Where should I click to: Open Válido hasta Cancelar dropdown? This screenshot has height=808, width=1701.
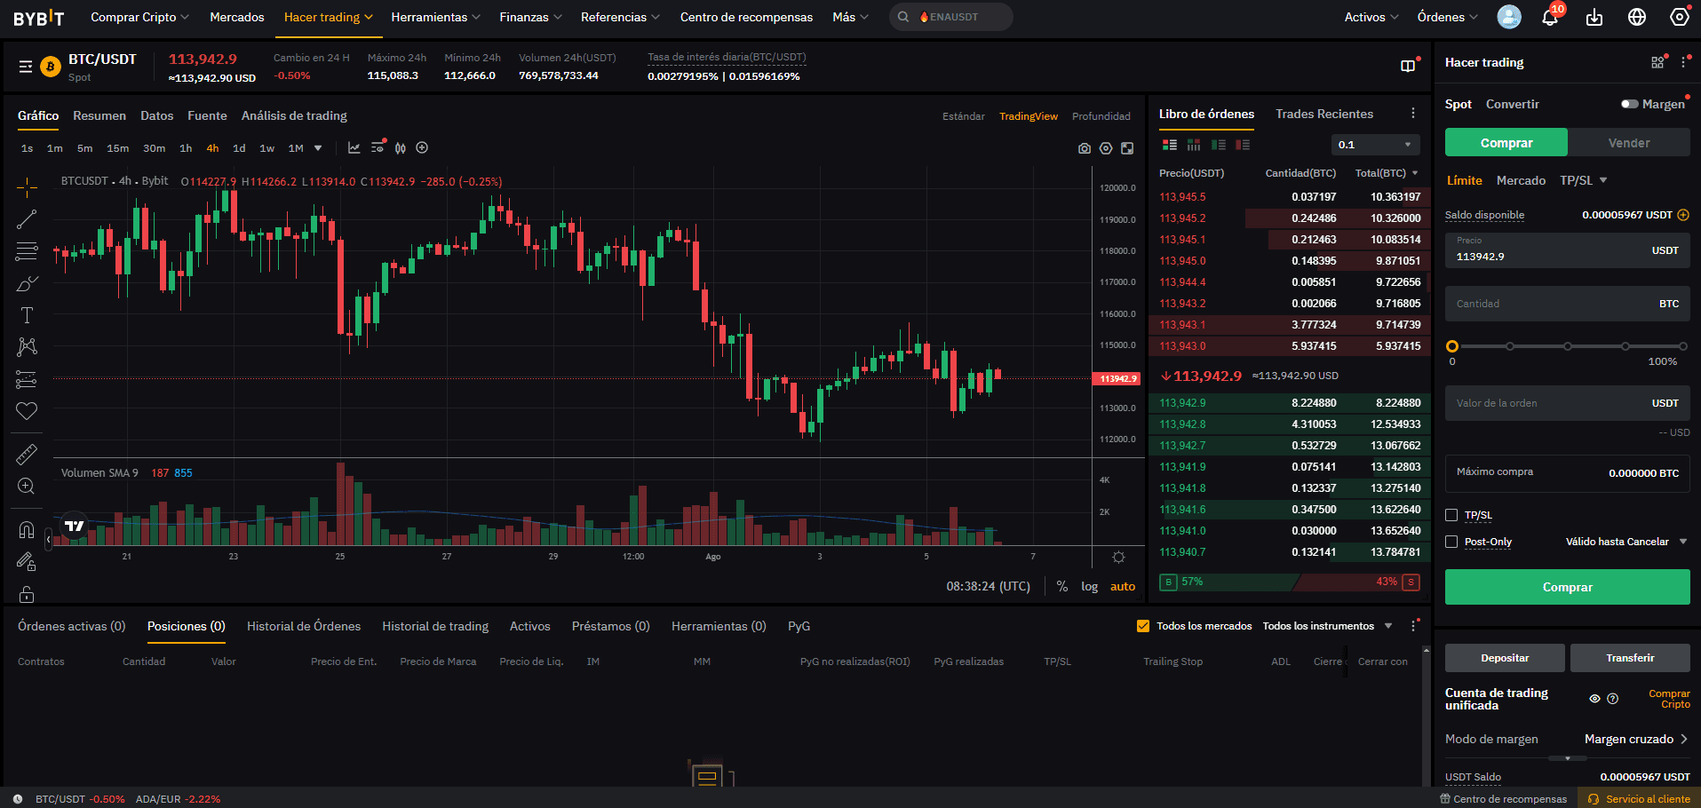pos(1625,542)
